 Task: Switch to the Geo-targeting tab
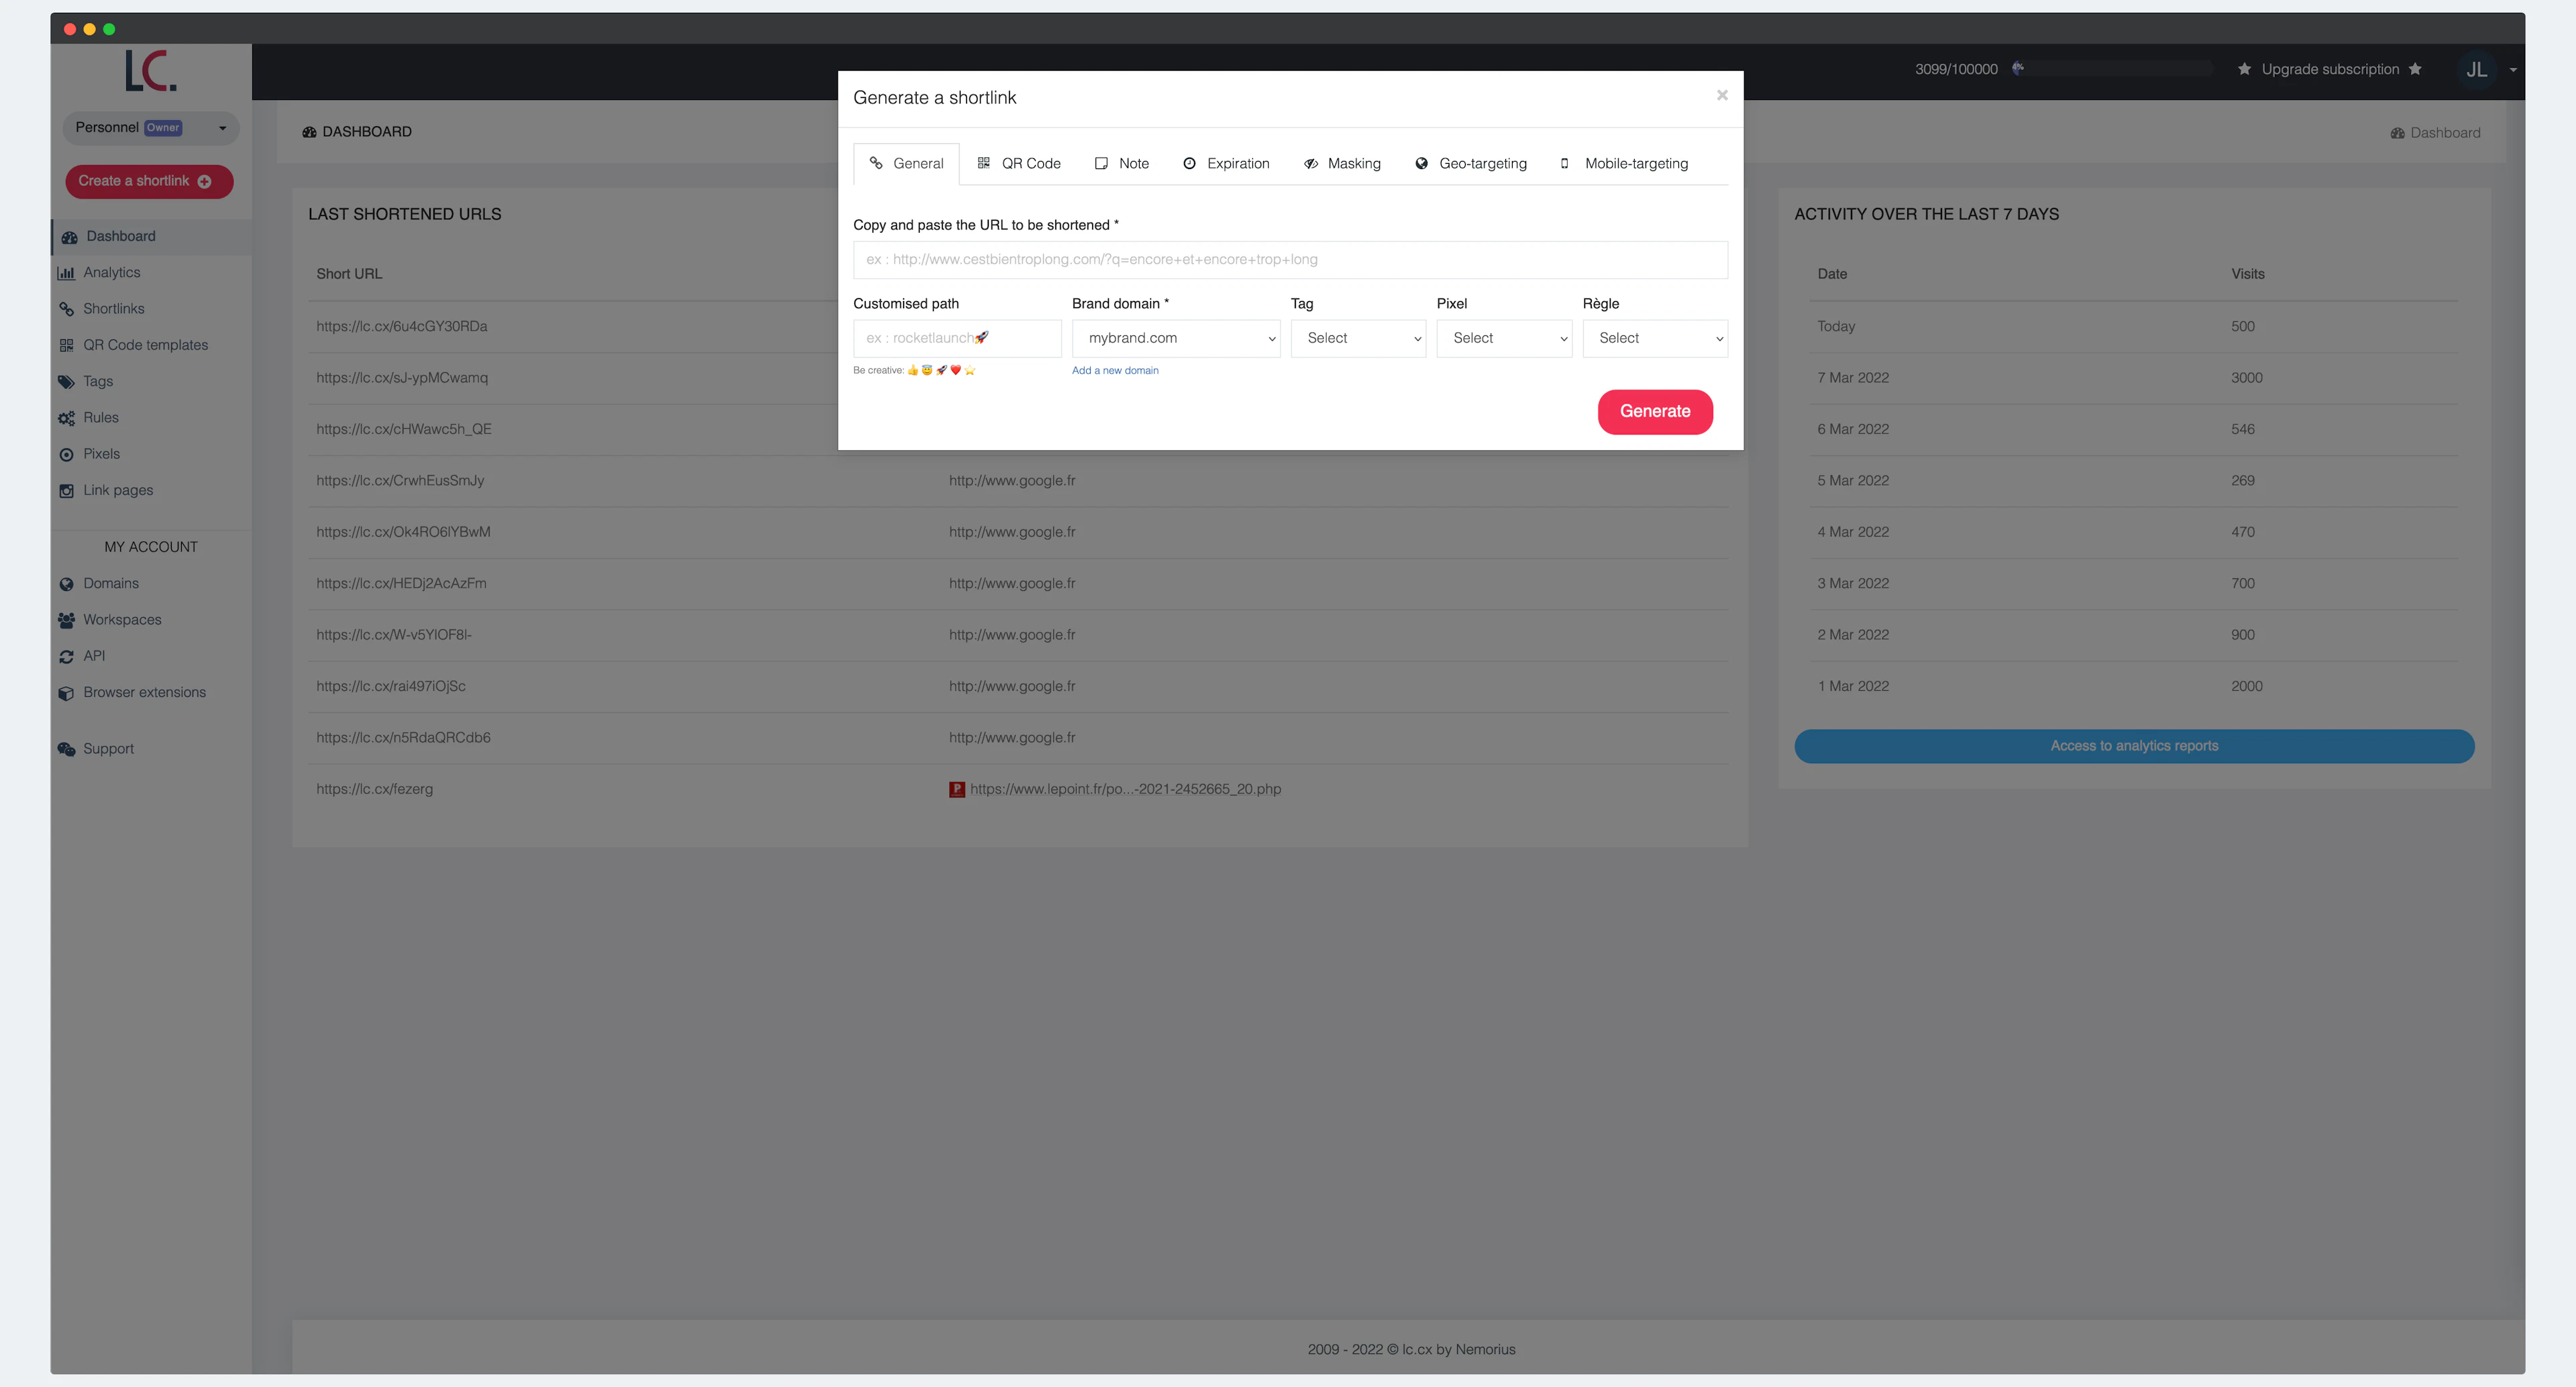[x=1470, y=164]
